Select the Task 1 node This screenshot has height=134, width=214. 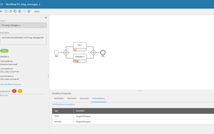80,45
